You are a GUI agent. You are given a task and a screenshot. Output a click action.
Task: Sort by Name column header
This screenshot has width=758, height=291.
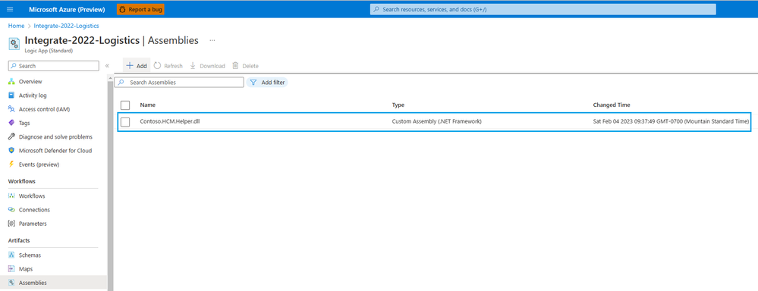[148, 105]
